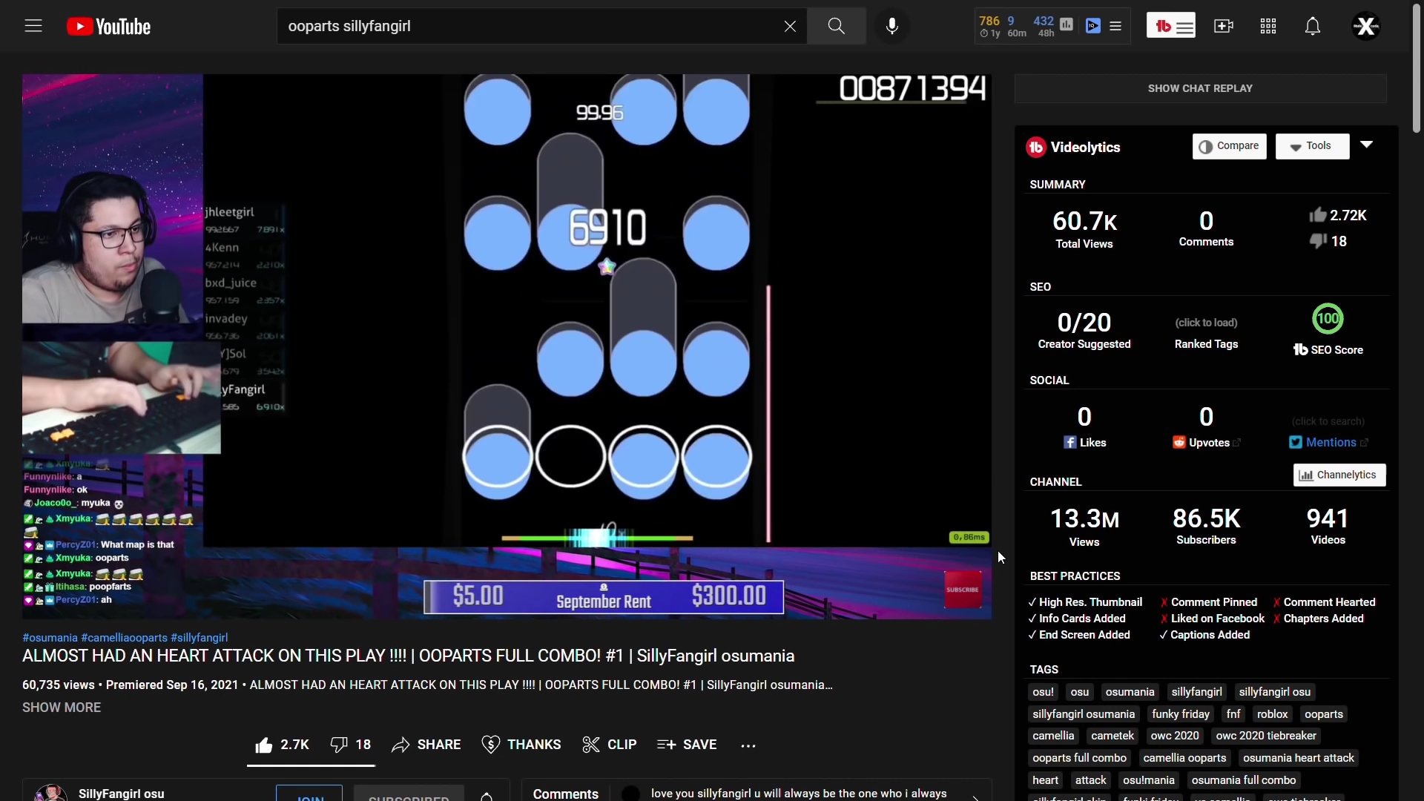Open the Tools dropdown in Videolytics
Viewport: 1424px width, 801px height.
(x=1312, y=146)
